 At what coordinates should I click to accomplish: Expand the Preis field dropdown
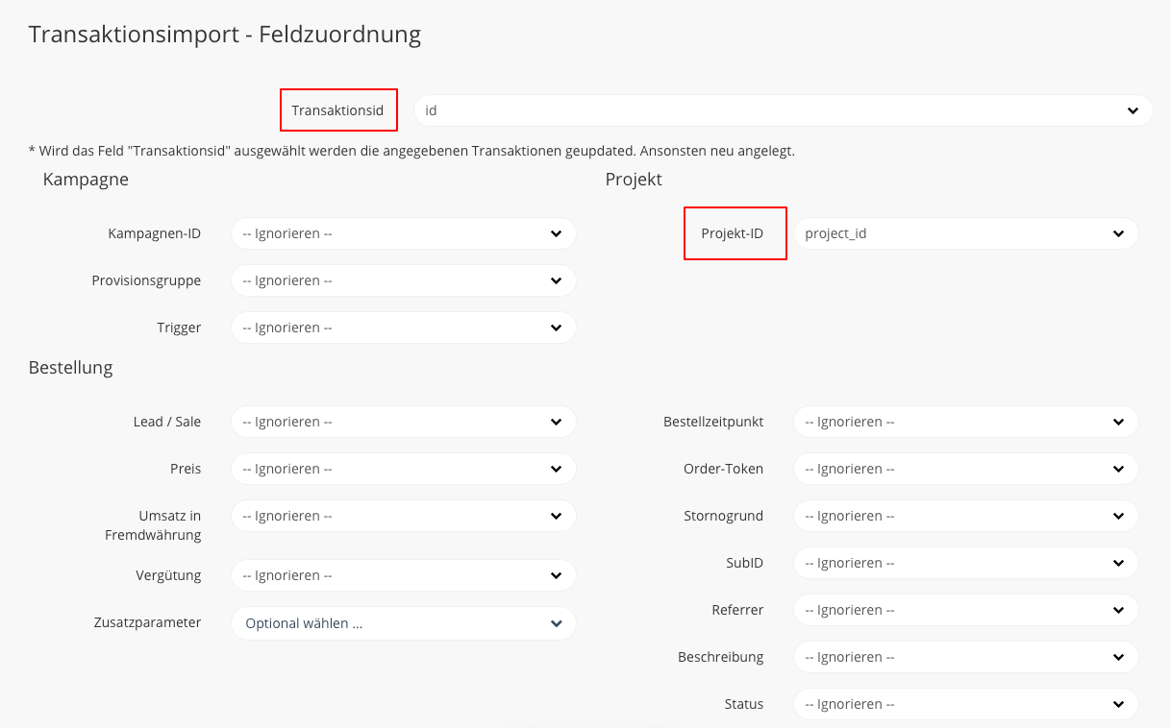403,469
